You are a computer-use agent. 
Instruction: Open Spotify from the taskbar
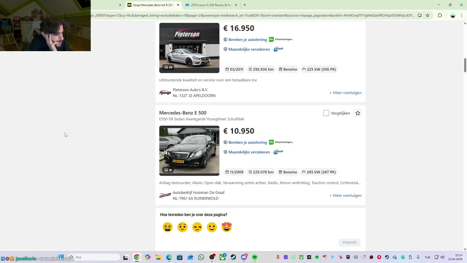click(255, 258)
